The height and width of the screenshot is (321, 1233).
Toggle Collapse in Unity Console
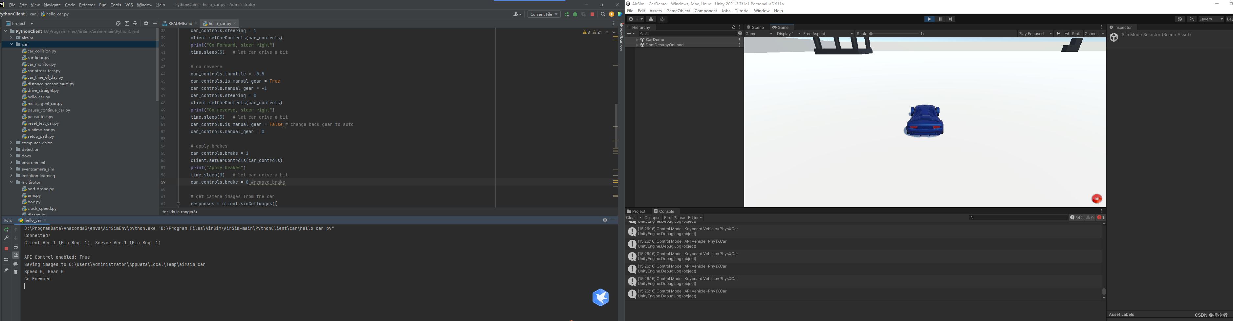pyautogui.click(x=652, y=218)
